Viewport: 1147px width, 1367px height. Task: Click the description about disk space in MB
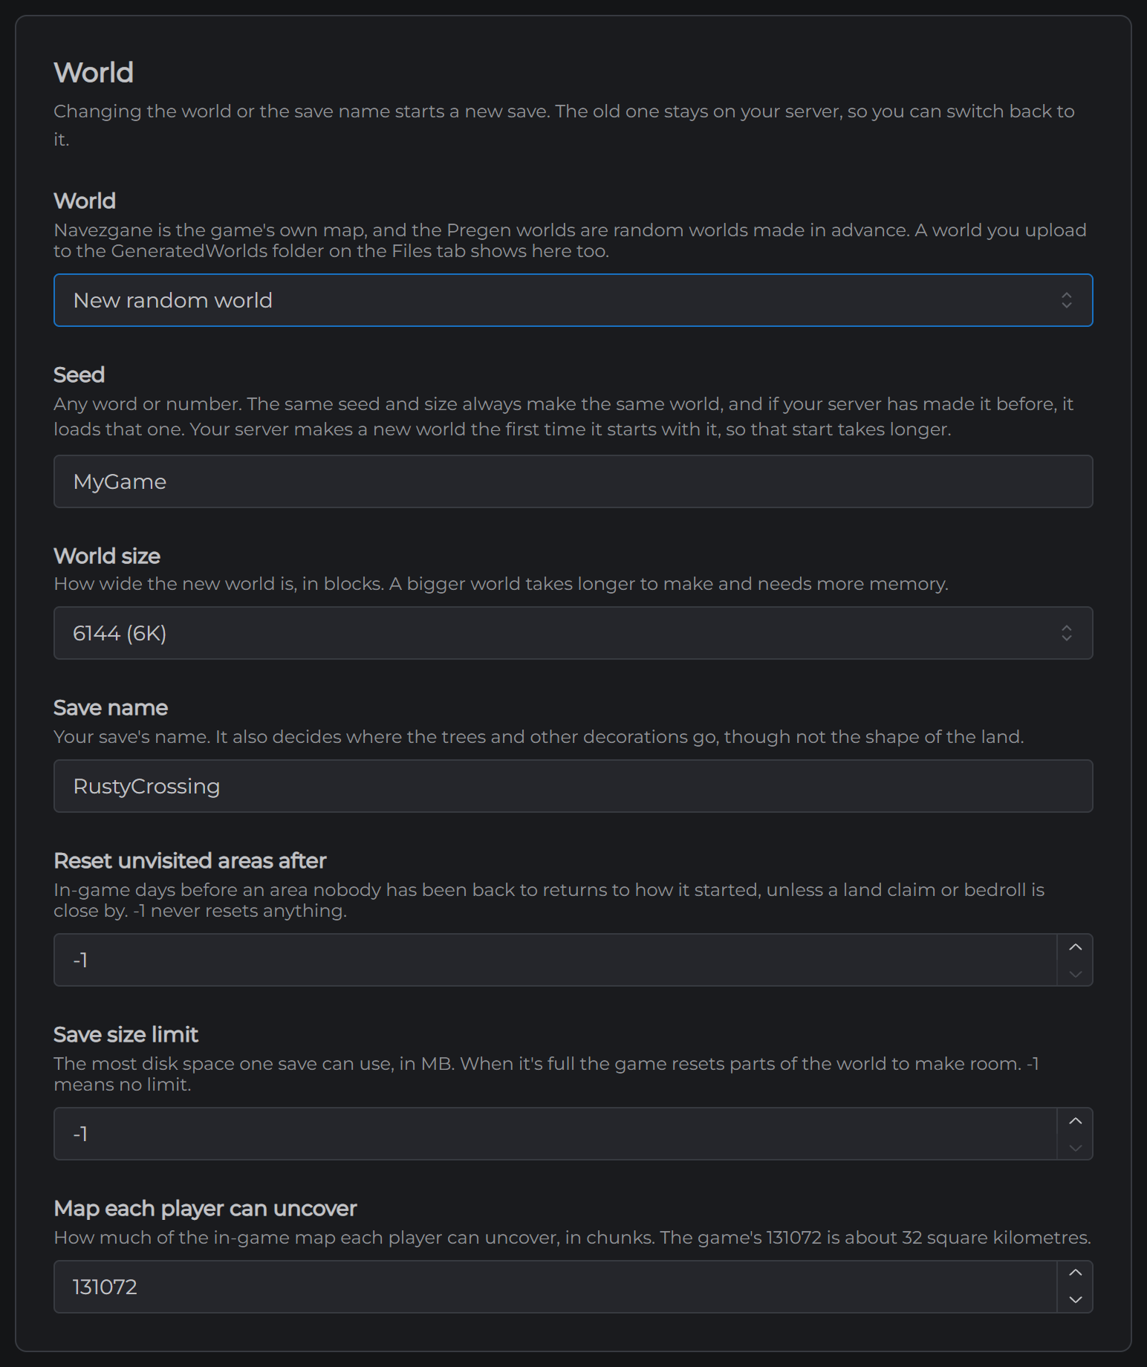[546, 1074]
